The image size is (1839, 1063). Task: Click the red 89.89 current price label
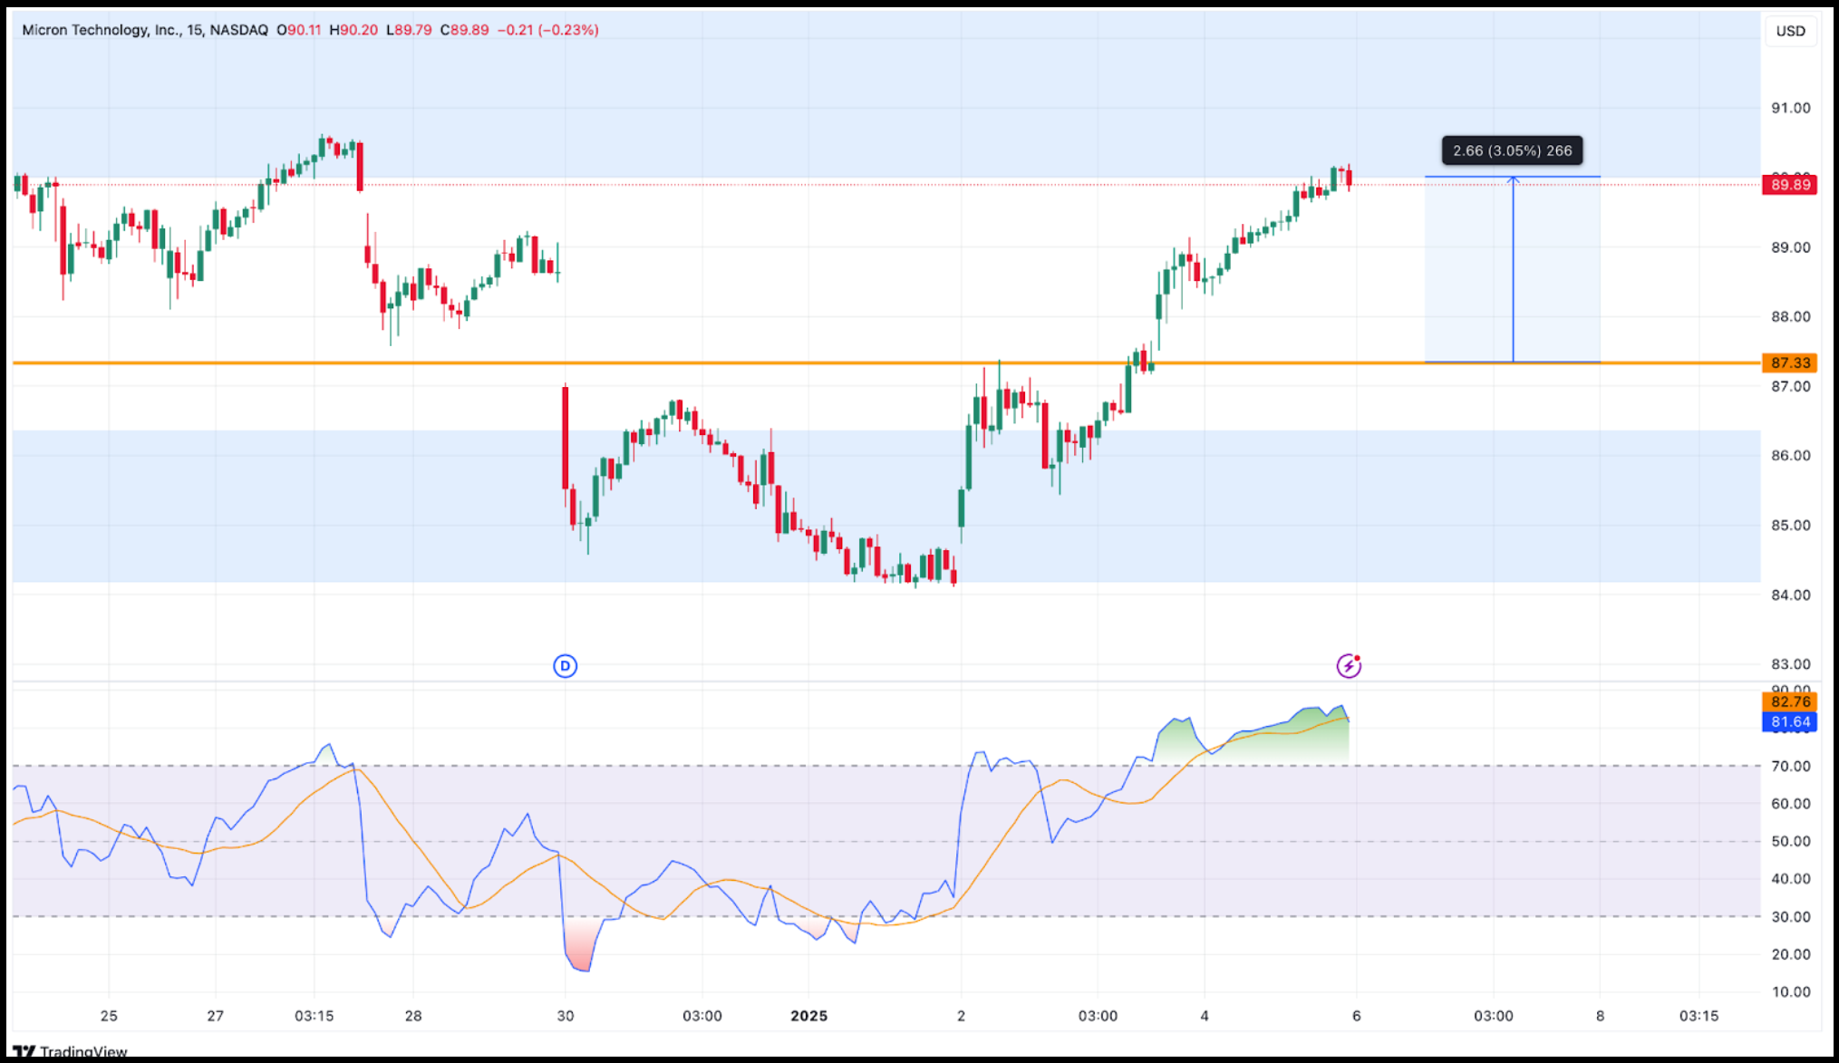point(1790,185)
